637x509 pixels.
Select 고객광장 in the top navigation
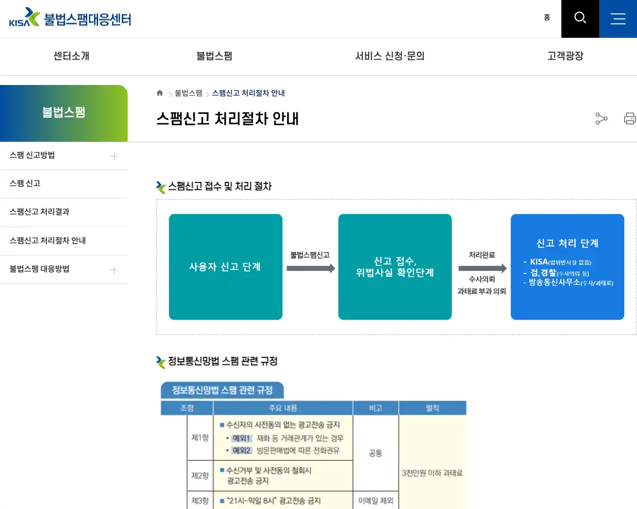point(565,56)
